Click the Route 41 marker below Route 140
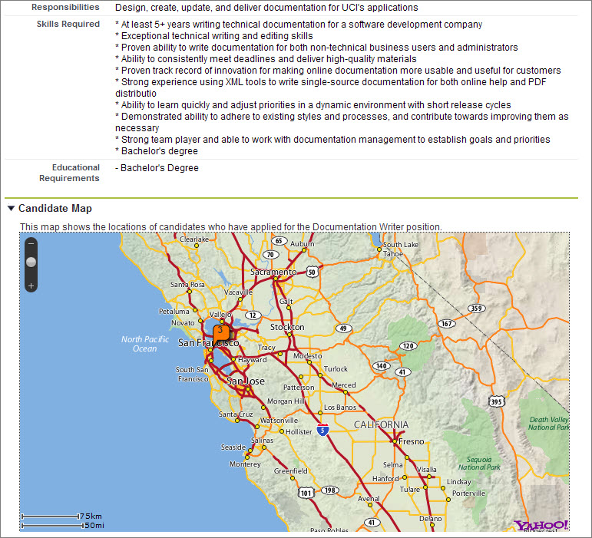Screen dimensions: 592x538 pos(402,372)
